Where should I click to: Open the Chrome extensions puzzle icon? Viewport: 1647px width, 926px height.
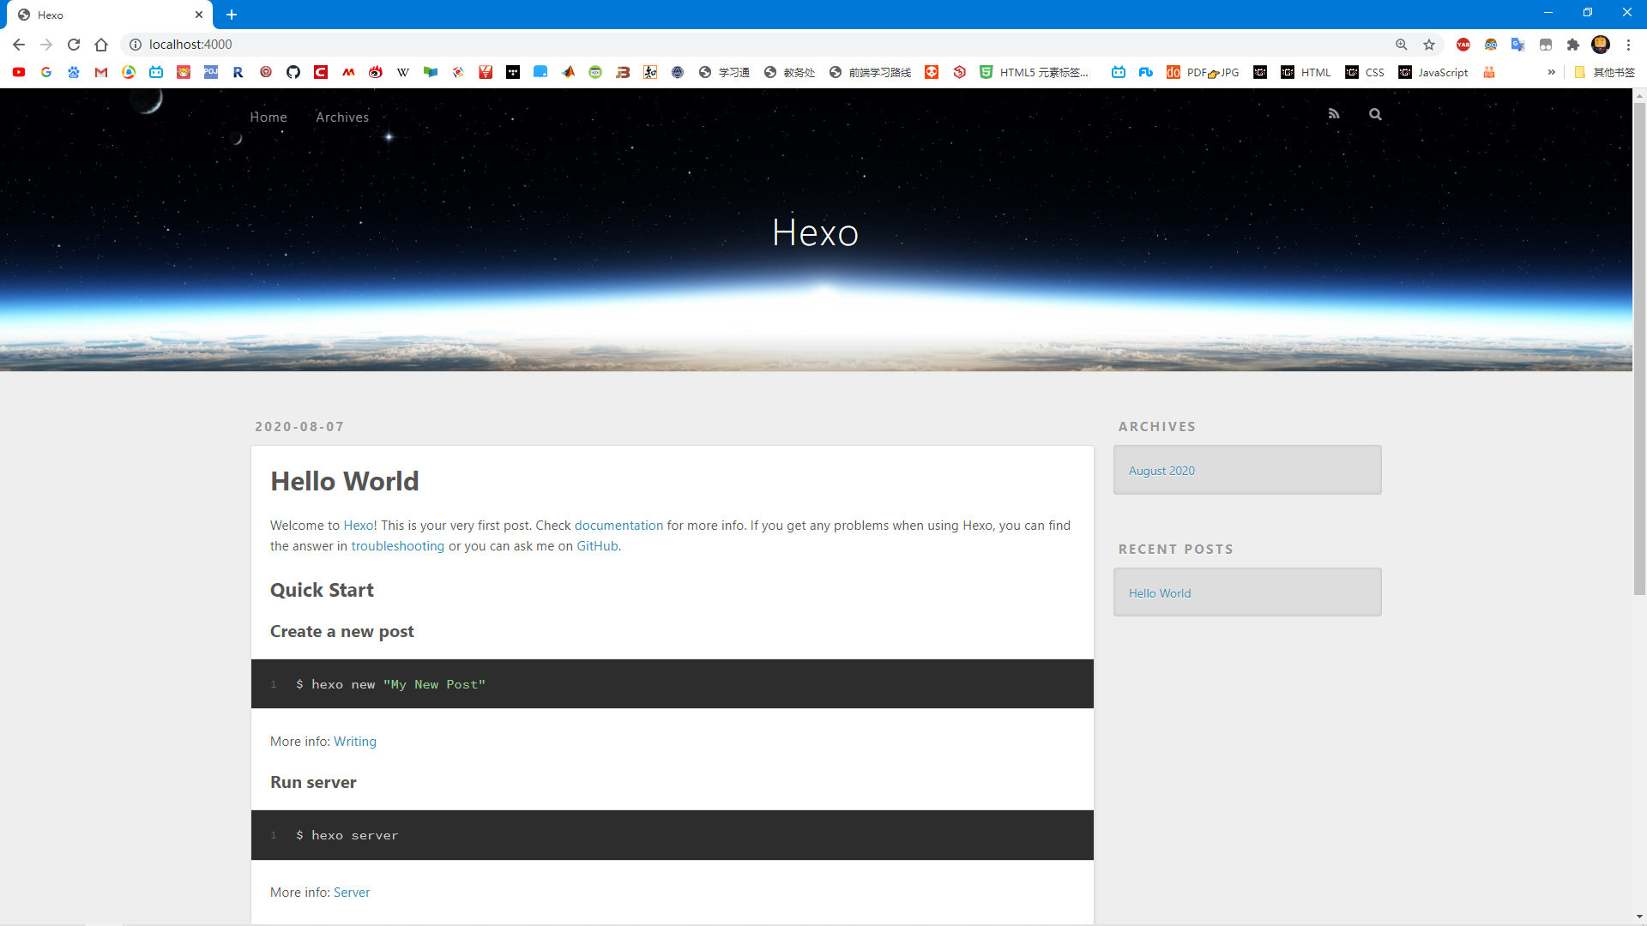(1573, 45)
